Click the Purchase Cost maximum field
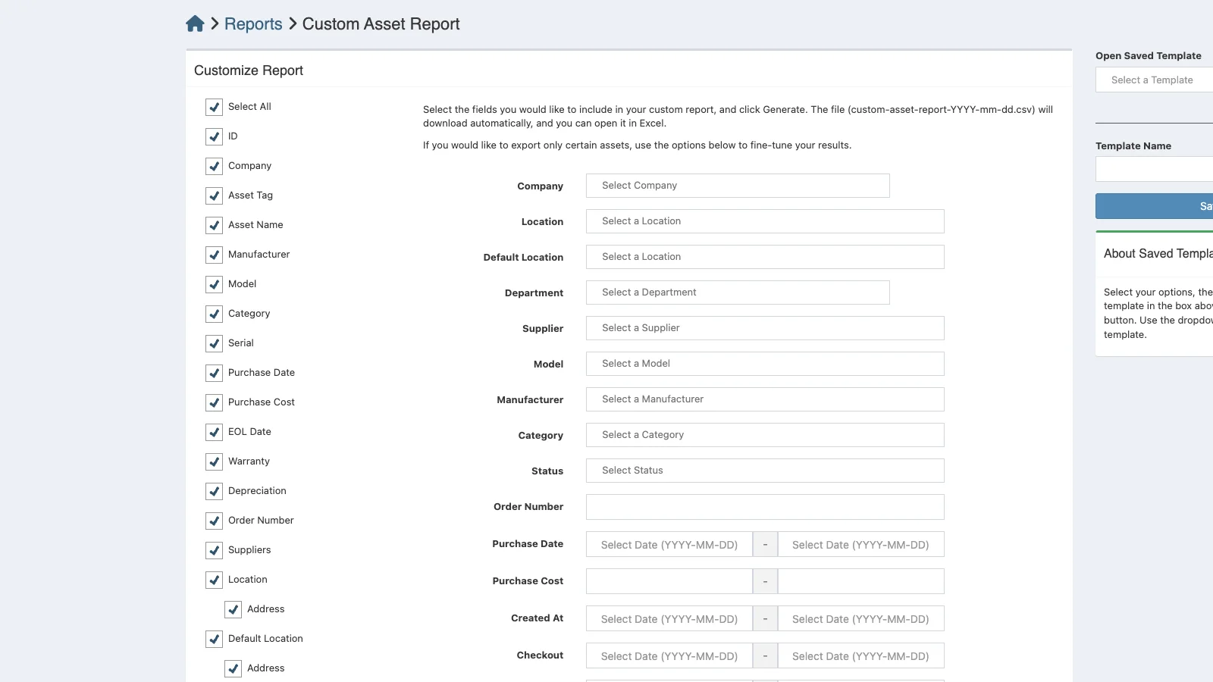 [x=861, y=581]
